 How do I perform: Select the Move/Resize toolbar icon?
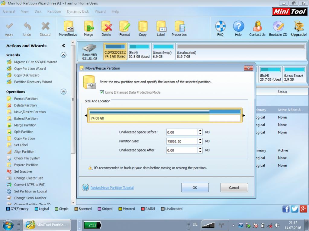[68, 26]
